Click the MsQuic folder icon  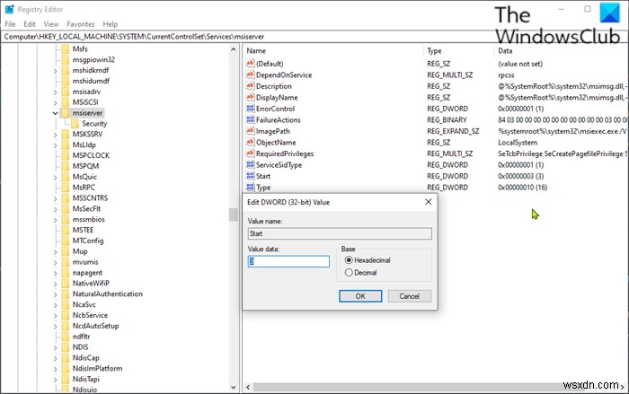coord(66,177)
